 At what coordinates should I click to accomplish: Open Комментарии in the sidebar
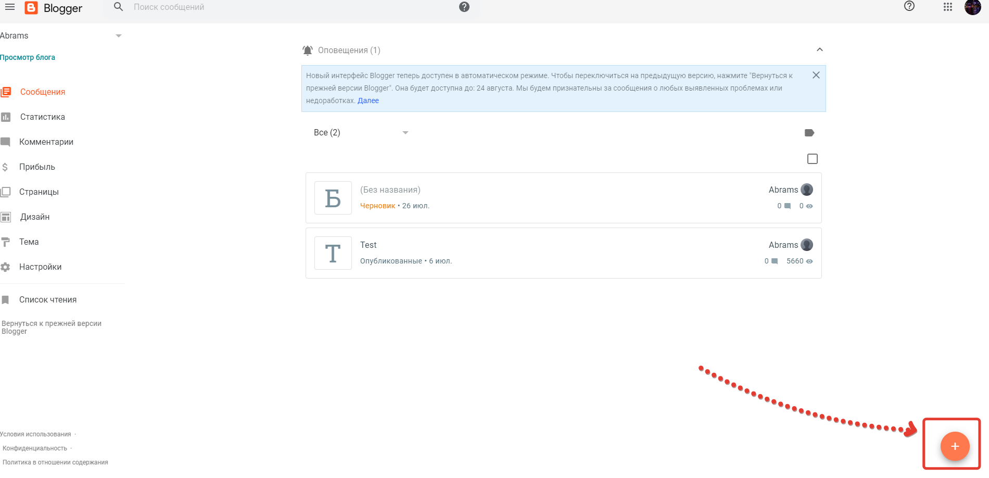coord(46,142)
